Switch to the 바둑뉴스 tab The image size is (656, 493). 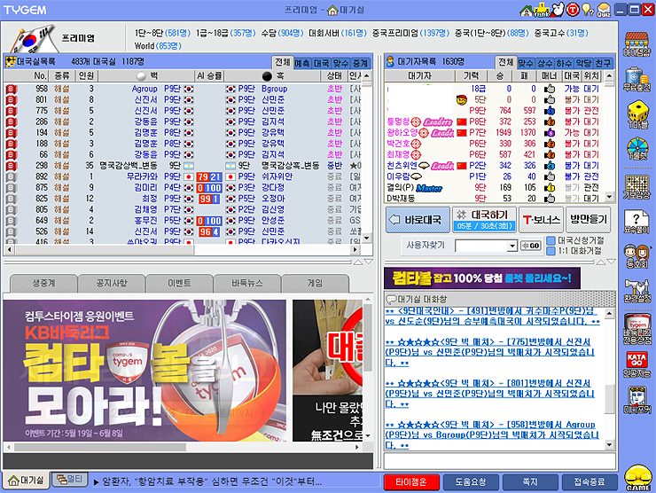(x=246, y=284)
